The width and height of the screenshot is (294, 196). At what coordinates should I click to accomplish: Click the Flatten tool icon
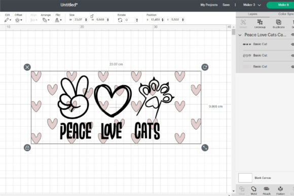(280, 188)
